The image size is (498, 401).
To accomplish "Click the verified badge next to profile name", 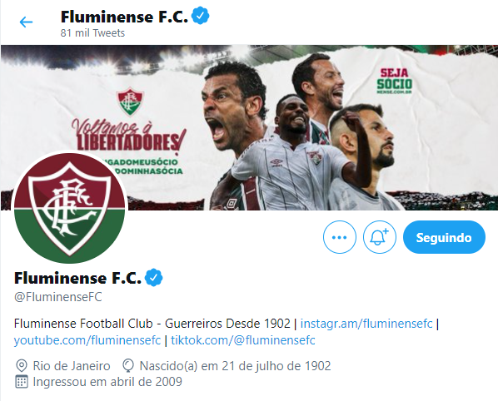I will pyautogui.click(x=154, y=278).
